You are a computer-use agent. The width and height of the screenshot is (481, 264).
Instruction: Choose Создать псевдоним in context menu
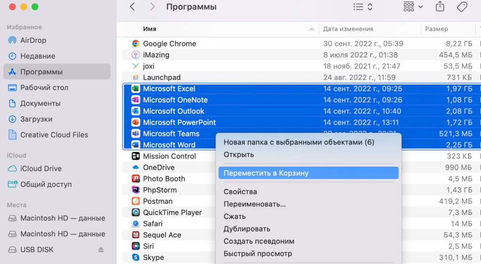click(x=259, y=241)
